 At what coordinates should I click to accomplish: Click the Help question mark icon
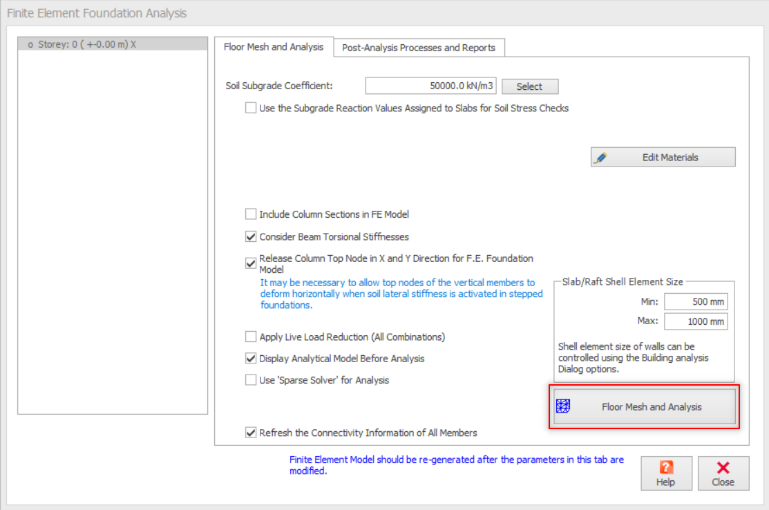pos(666,467)
